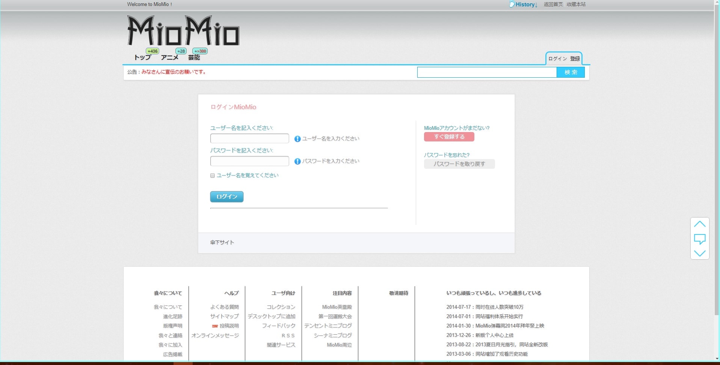Click the +28 badge above アニメ

point(181,51)
